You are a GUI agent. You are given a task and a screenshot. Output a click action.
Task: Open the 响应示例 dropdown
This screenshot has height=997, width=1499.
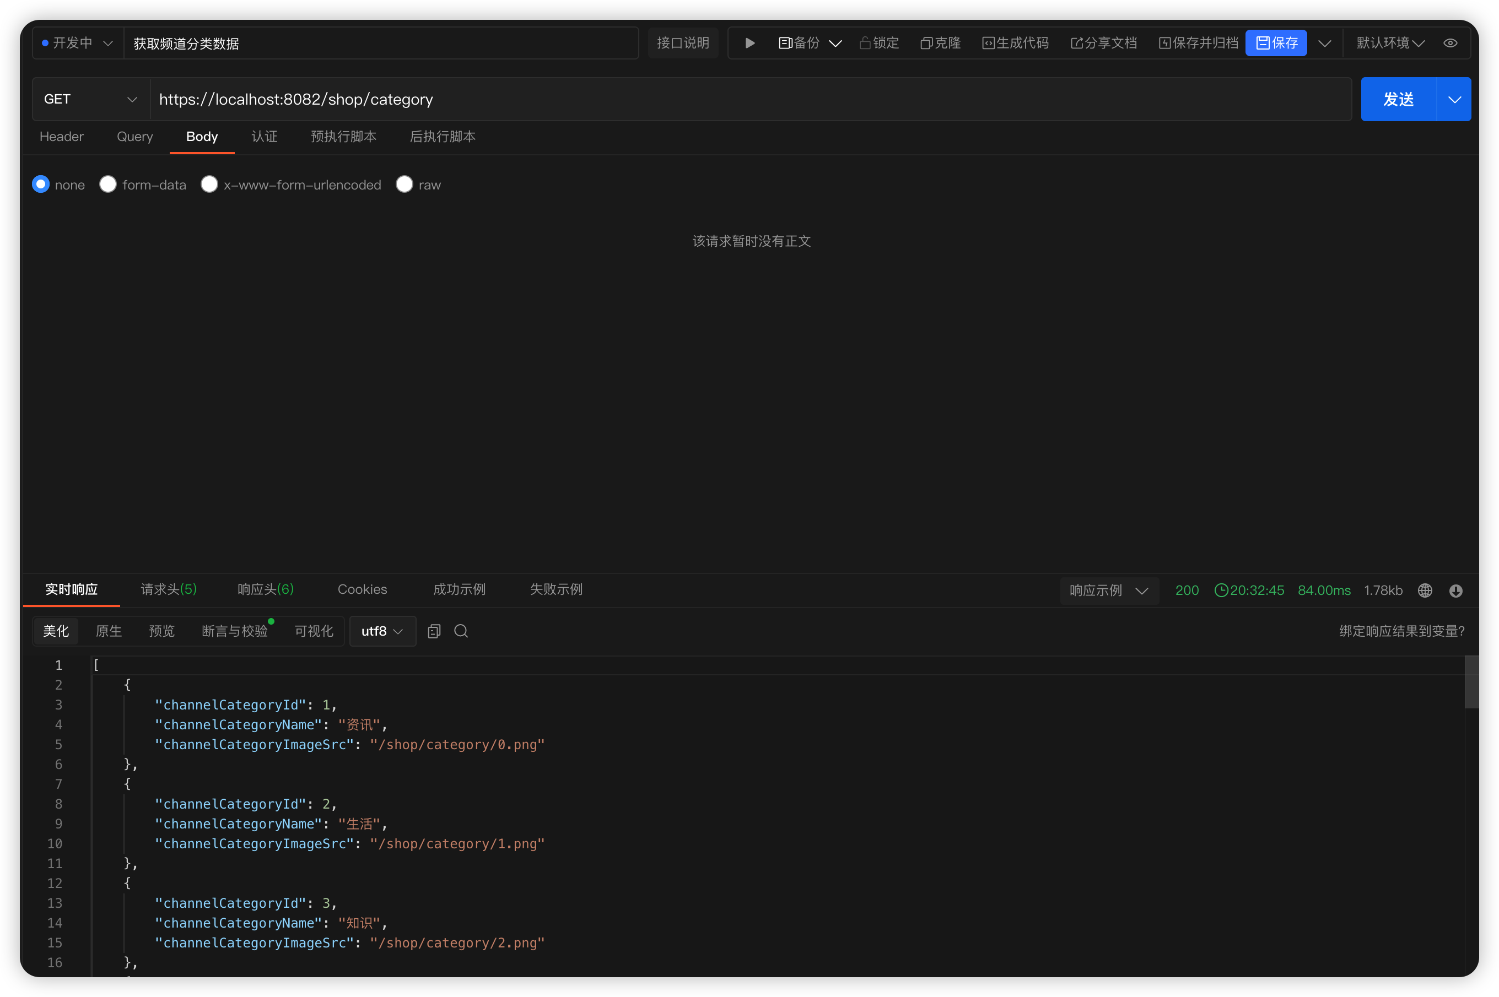coord(1109,590)
